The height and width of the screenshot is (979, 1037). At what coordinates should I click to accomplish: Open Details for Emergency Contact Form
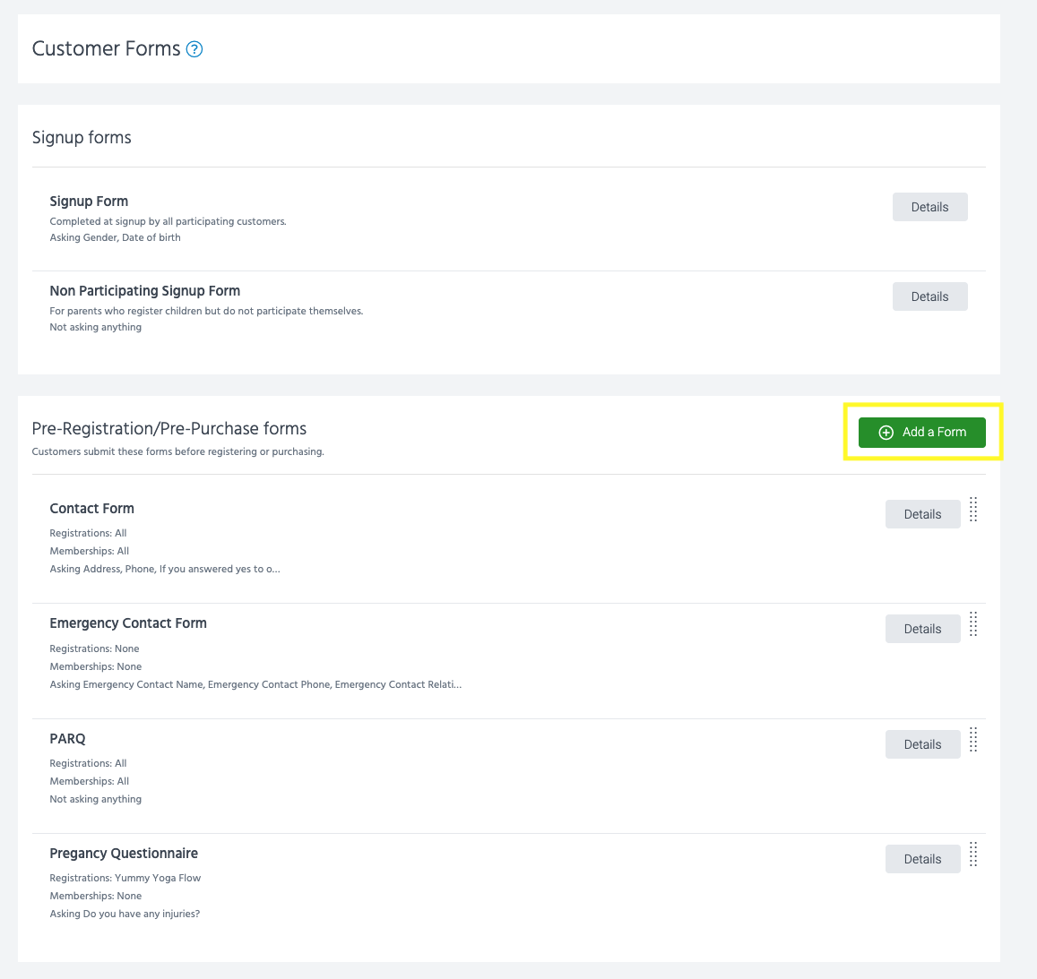point(922,629)
